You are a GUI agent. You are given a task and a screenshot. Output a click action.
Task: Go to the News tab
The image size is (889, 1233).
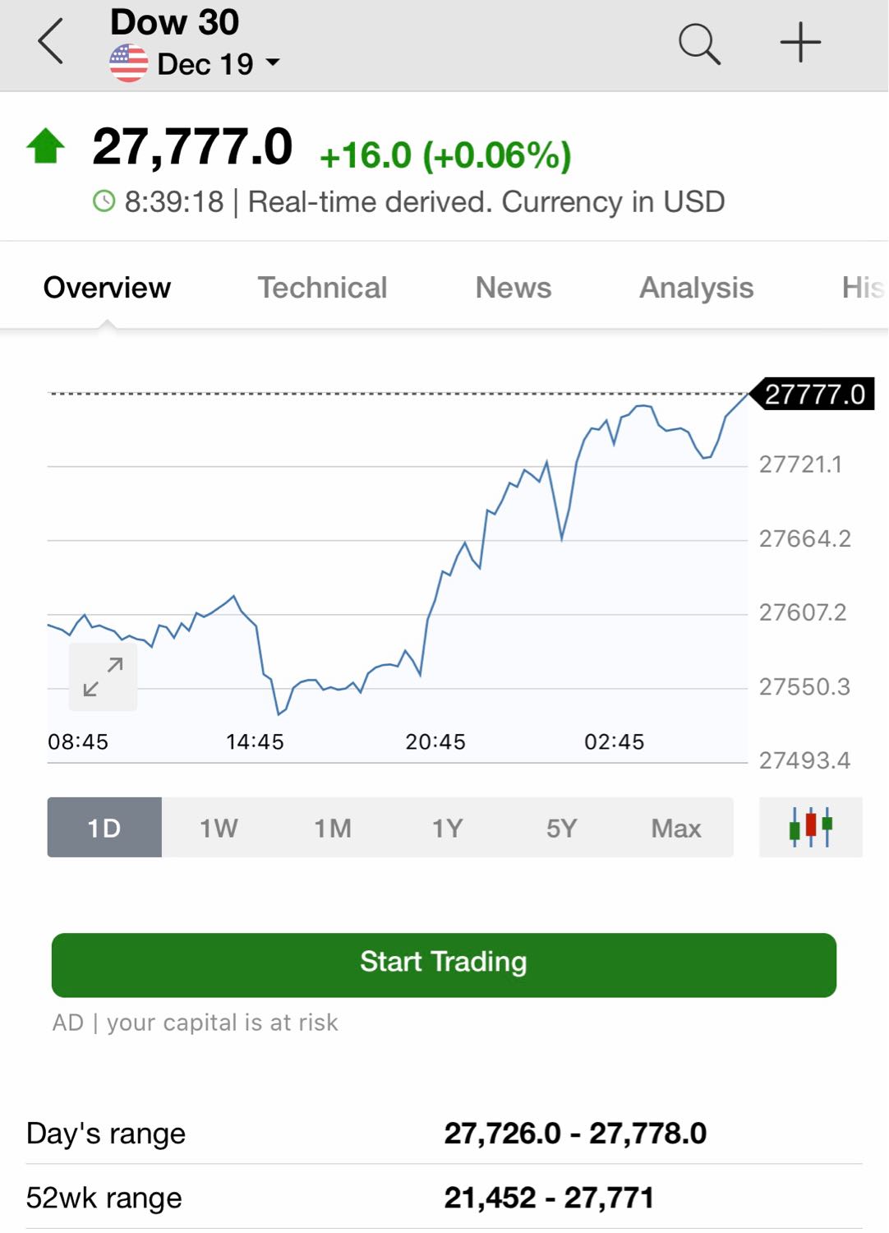click(514, 288)
